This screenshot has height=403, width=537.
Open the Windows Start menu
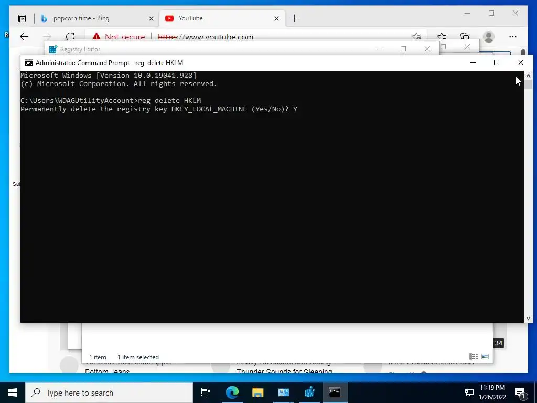point(13,393)
